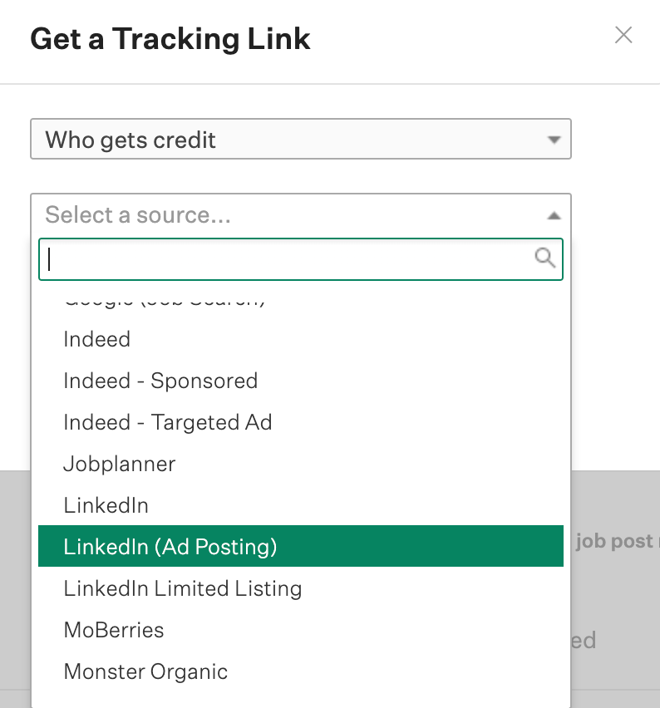This screenshot has height=708, width=660.
Task: Focus the source search text field
Action: click(301, 259)
